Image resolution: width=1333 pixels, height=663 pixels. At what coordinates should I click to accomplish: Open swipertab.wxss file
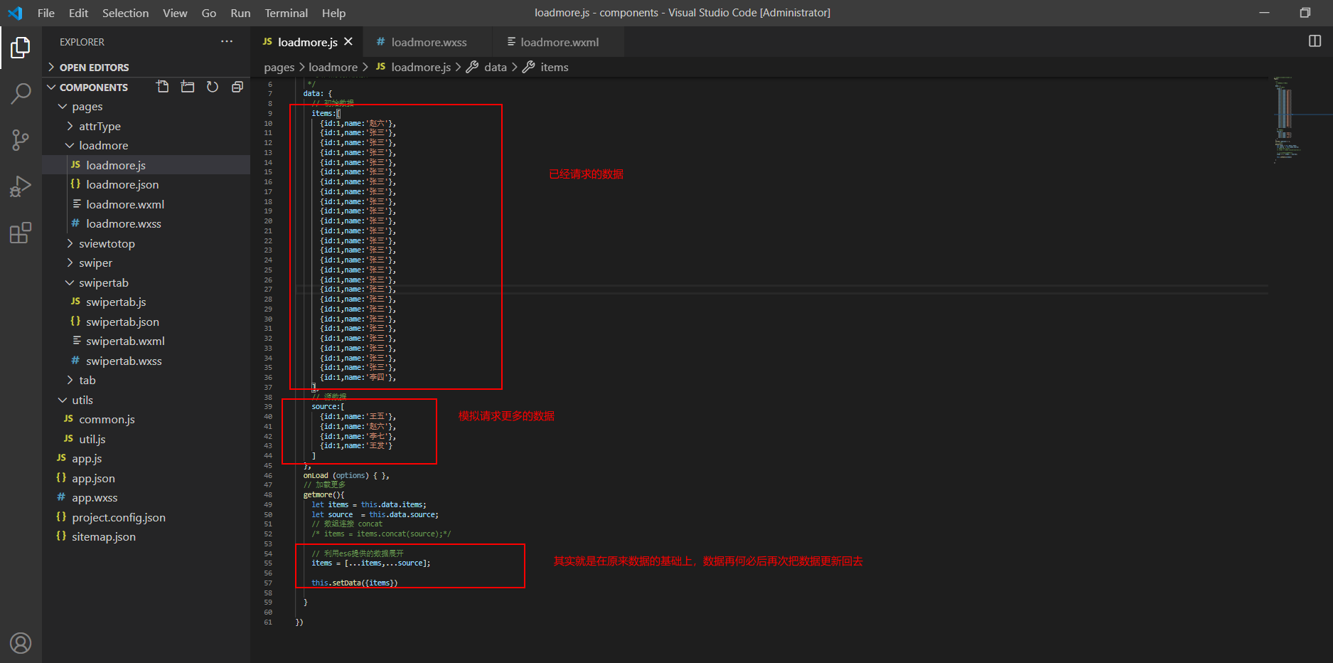[x=146, y=361]
